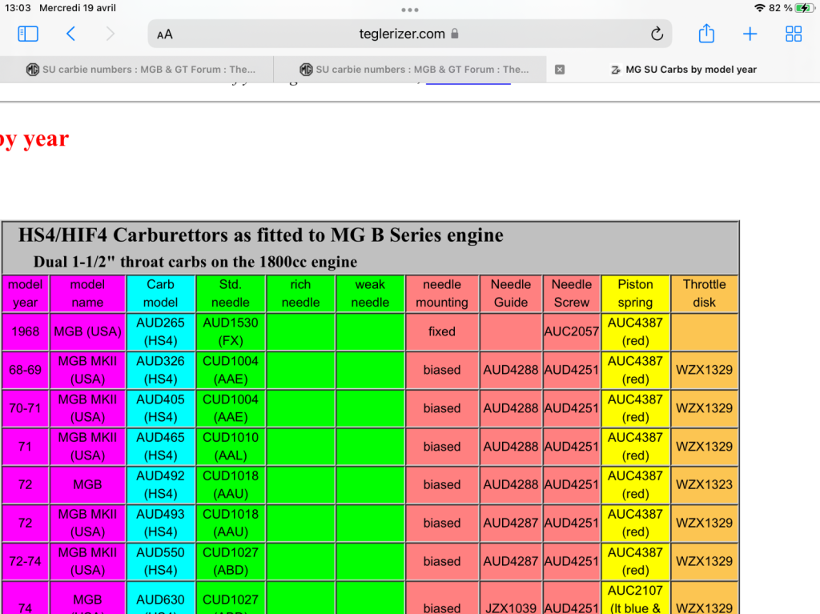The width and height of the screenshot is (820, 614).
Task: Tap the AUD630 carb model cell
Action: point(160,599)
